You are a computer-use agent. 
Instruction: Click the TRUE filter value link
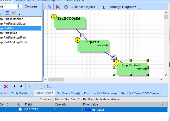click(87, 110)
